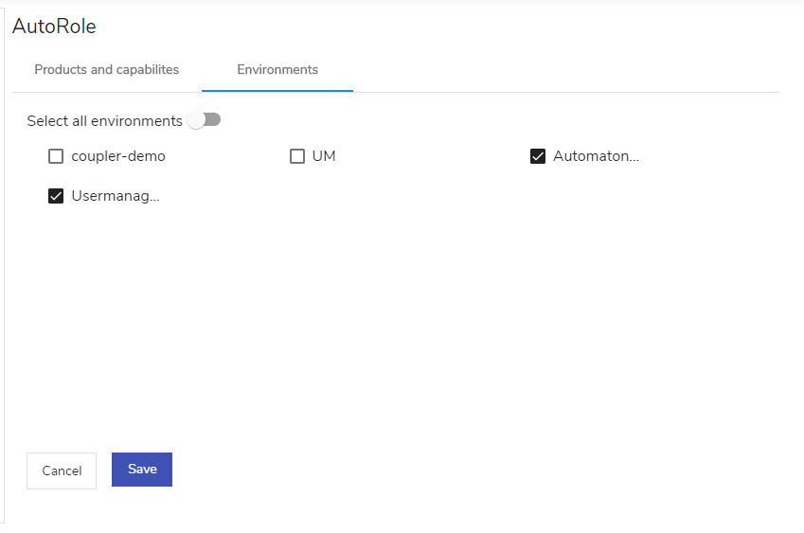The image size is (804, 533).
Task: Save the AutoRole changes
Action: pos(142,470)
